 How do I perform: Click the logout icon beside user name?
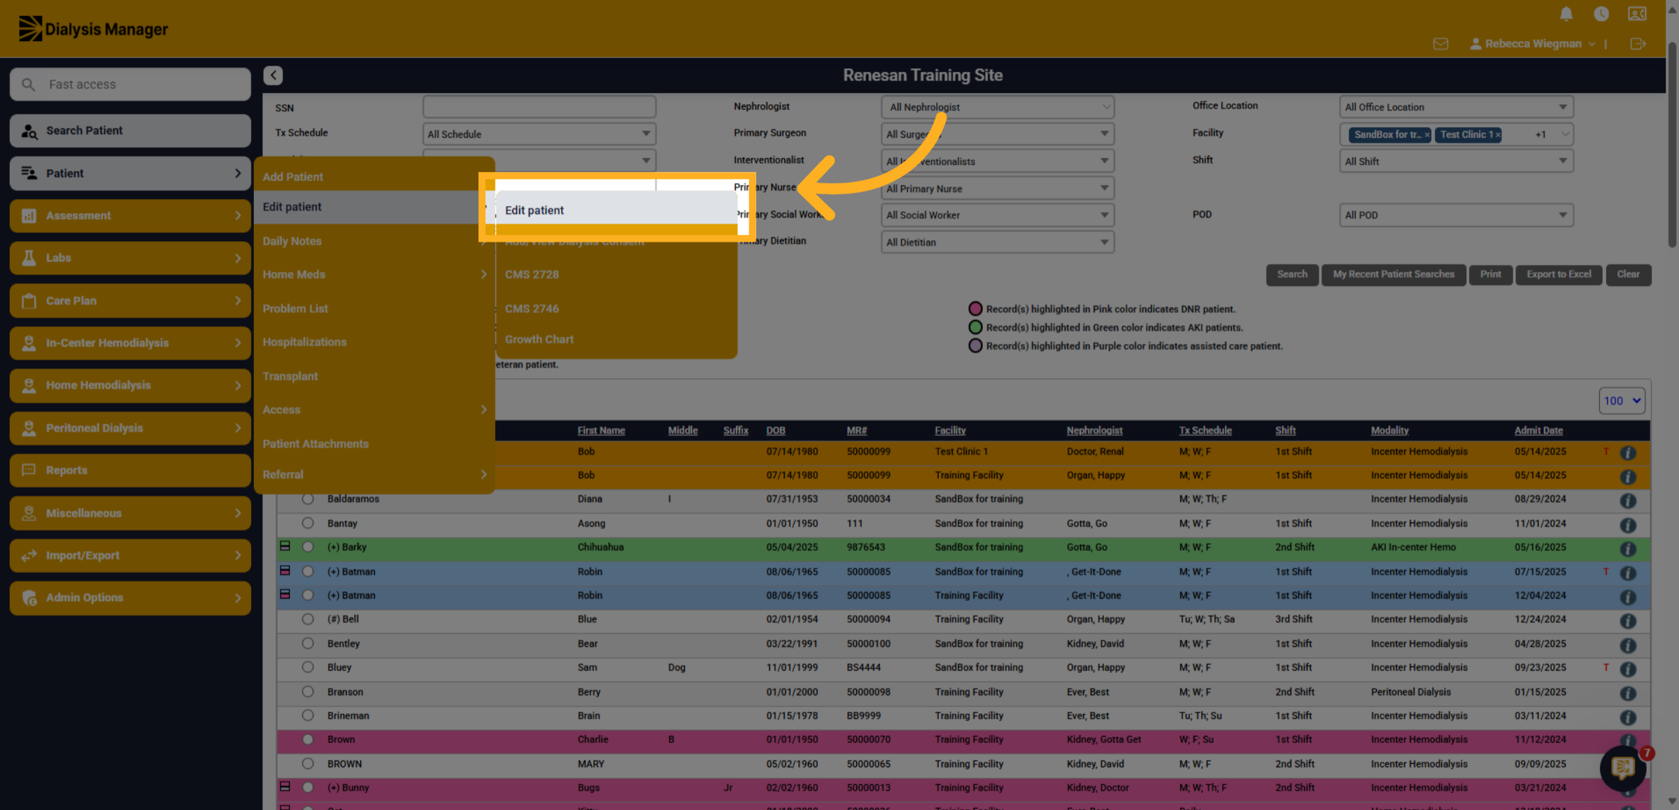[x=1638, y=44]
